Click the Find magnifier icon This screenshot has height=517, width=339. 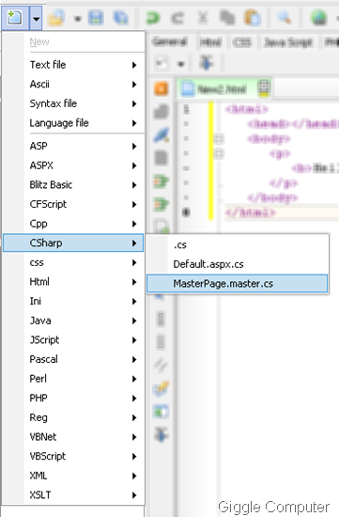pyautogui.click(x=285, y=17)
